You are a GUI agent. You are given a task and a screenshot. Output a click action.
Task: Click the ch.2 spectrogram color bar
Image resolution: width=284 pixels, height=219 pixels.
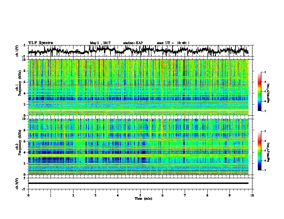click(260, 151)
